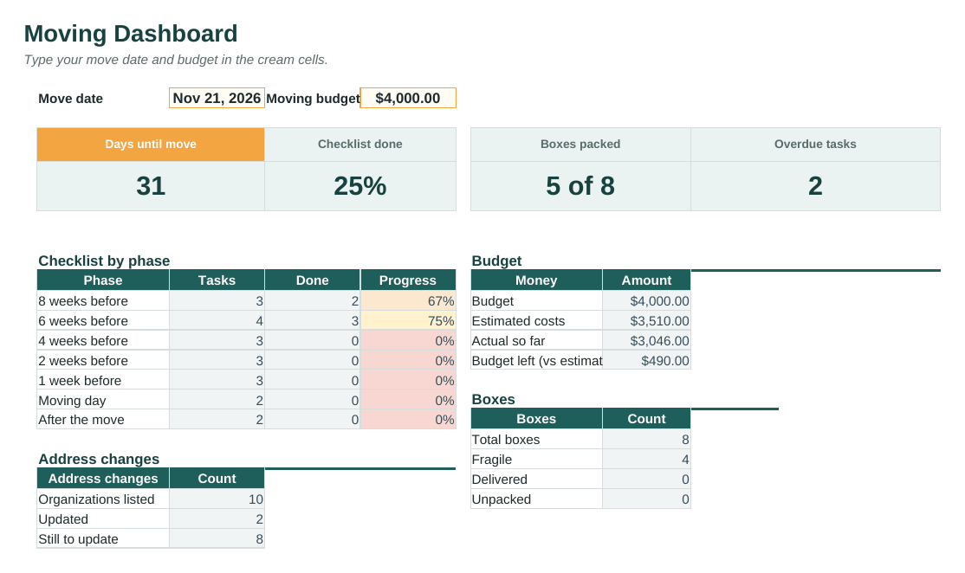Click the Moving budget label

313,99
